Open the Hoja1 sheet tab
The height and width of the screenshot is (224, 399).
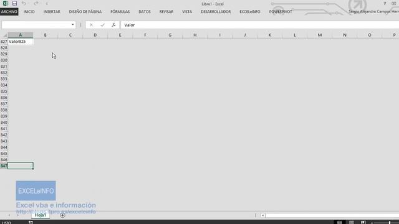pyautogui.click(x=41, y=215)
